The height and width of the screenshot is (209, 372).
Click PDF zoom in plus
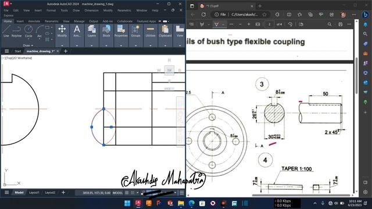[x=249, y=24]
